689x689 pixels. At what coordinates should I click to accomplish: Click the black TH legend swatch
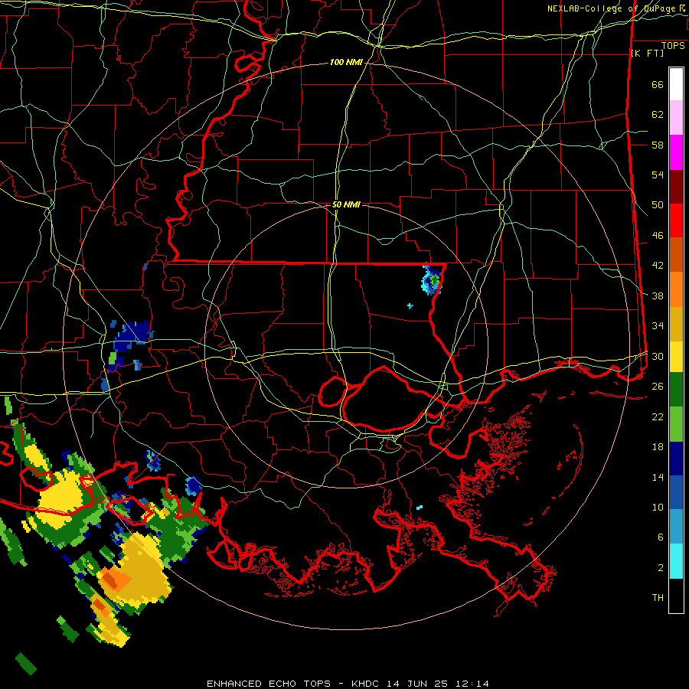point(676,596)
